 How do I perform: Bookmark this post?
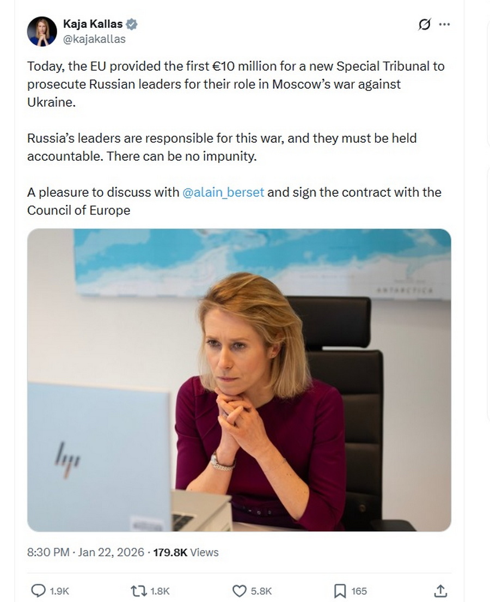(x=340, y=591)
